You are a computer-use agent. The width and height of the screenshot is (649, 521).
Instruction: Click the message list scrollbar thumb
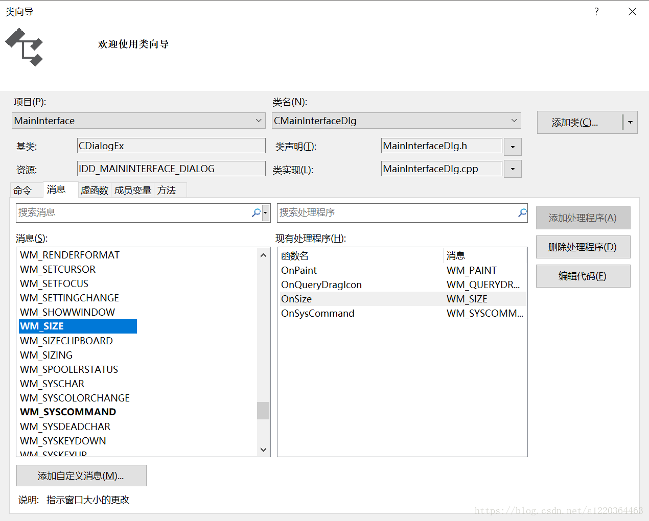click(263, 411)
